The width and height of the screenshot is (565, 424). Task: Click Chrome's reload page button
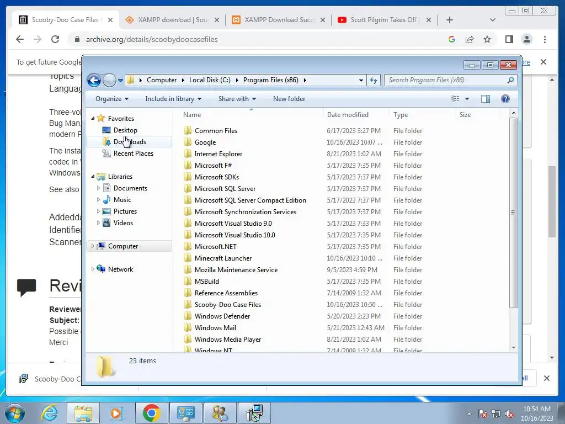point(55,39)
